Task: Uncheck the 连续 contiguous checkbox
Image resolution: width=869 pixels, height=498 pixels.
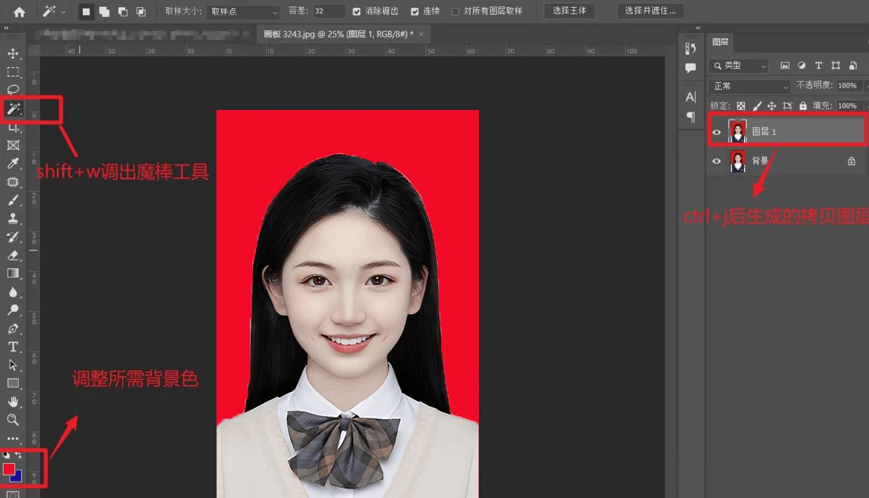Action: click(x=415, y=11)
